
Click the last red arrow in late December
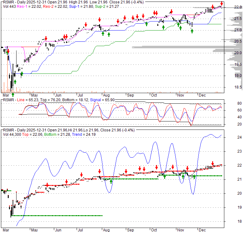click(x=222, y=3)
